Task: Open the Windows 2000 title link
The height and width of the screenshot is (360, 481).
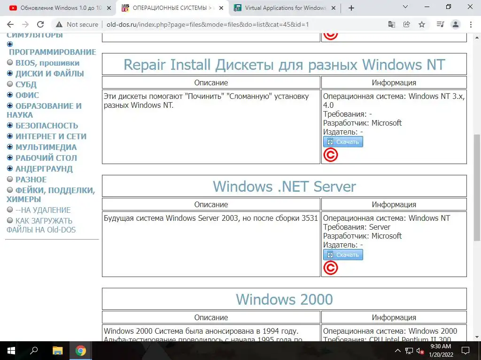Action: coord(284,300)
